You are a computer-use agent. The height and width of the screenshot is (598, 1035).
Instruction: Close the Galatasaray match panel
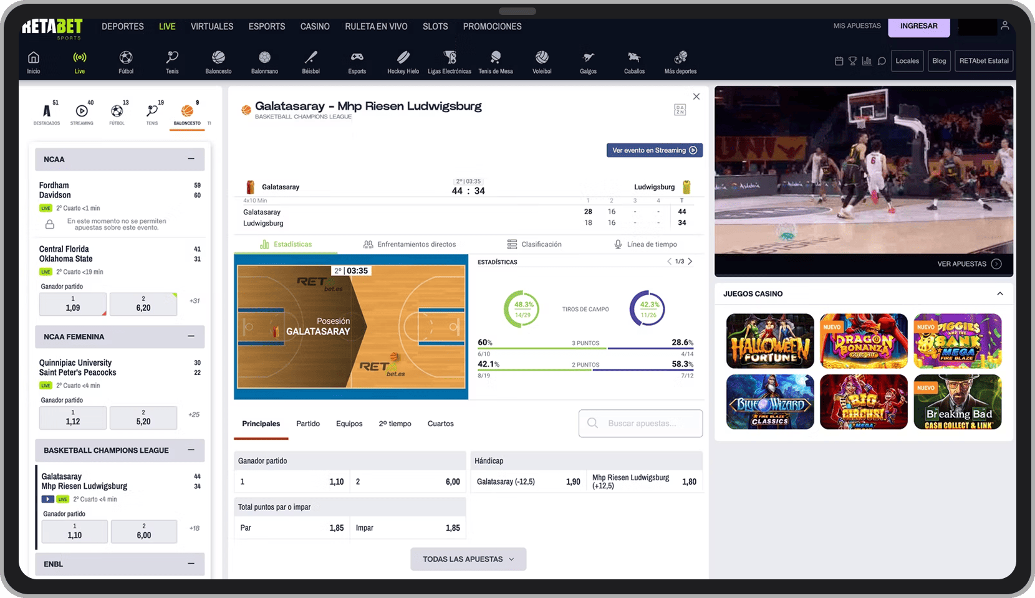tap(696, 97)
